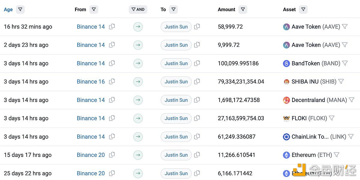Viewport: 360px width, 180px height.
Task: Click the BandToken logo icon
Action: (286, 63)
